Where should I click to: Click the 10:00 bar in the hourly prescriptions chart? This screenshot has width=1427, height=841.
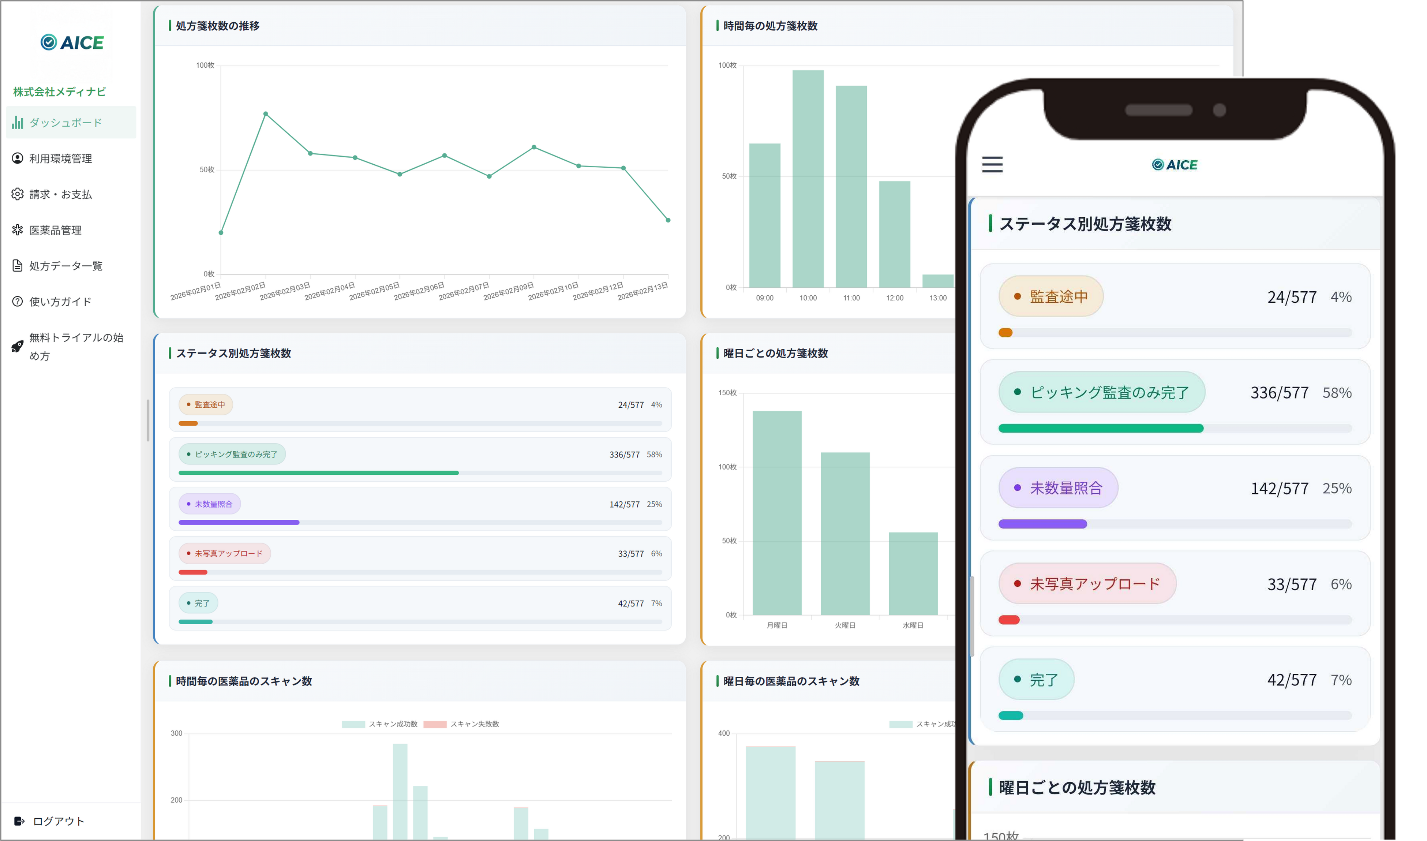[808, 179]
